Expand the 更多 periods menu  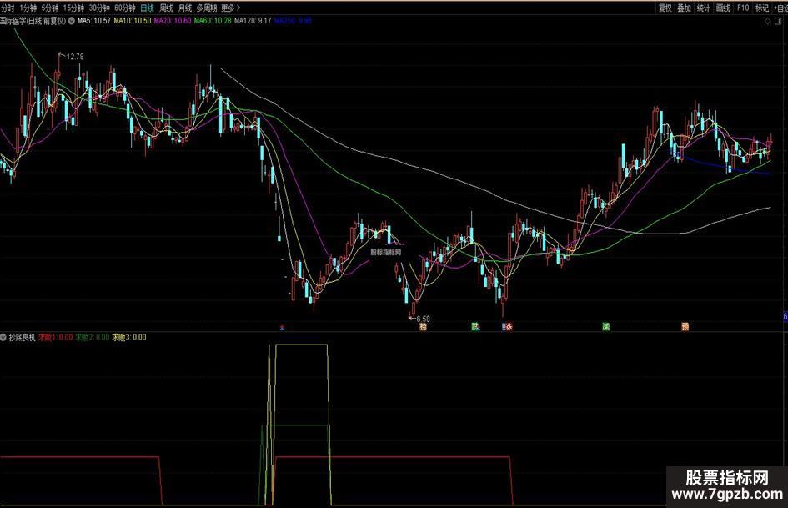(231, 8)
